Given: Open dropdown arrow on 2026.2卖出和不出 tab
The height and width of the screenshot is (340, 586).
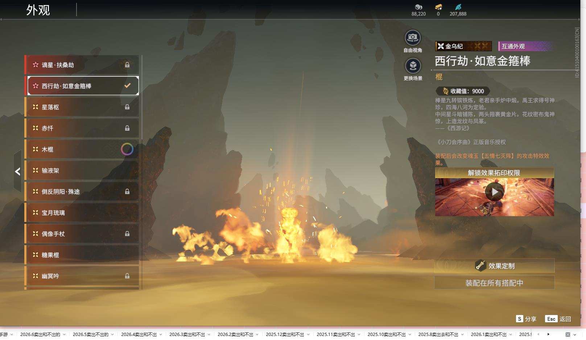Looking at the screenshot, I should [x=257, y=335].
